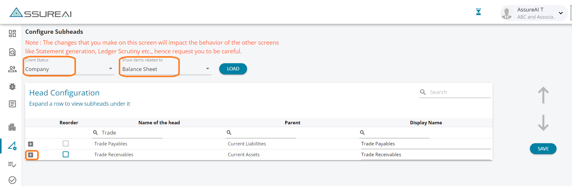Image resolution: width=572 pixels, height=186 pixels.
Task: Tick the Trade Receivables reorder checkbox
Action: pos(65,154)
